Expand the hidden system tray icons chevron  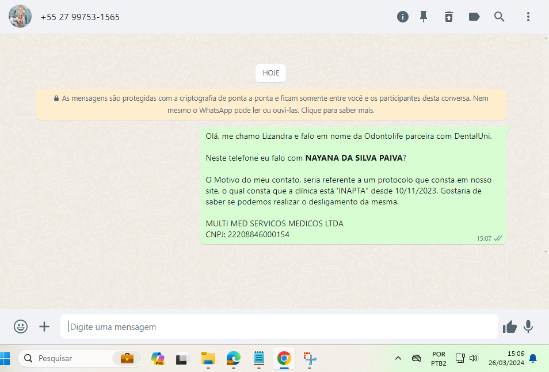[398, 358]
